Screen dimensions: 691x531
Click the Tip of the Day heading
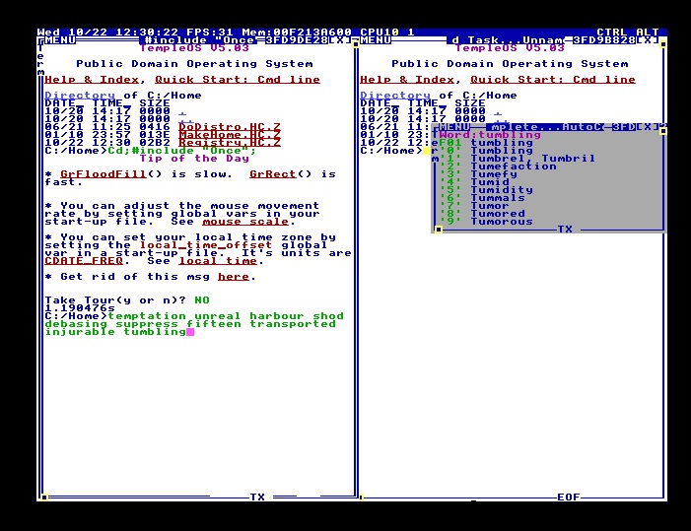click(194, 159)
